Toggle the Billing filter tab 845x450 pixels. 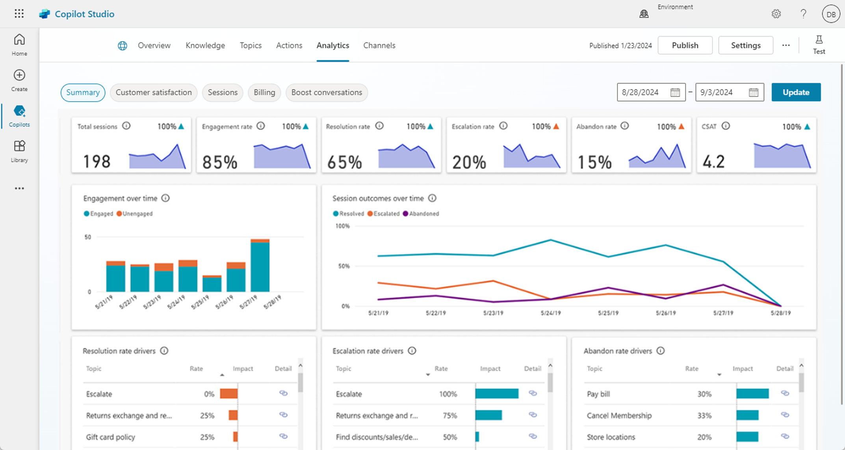pyautogui.click(x=264, y=92)
